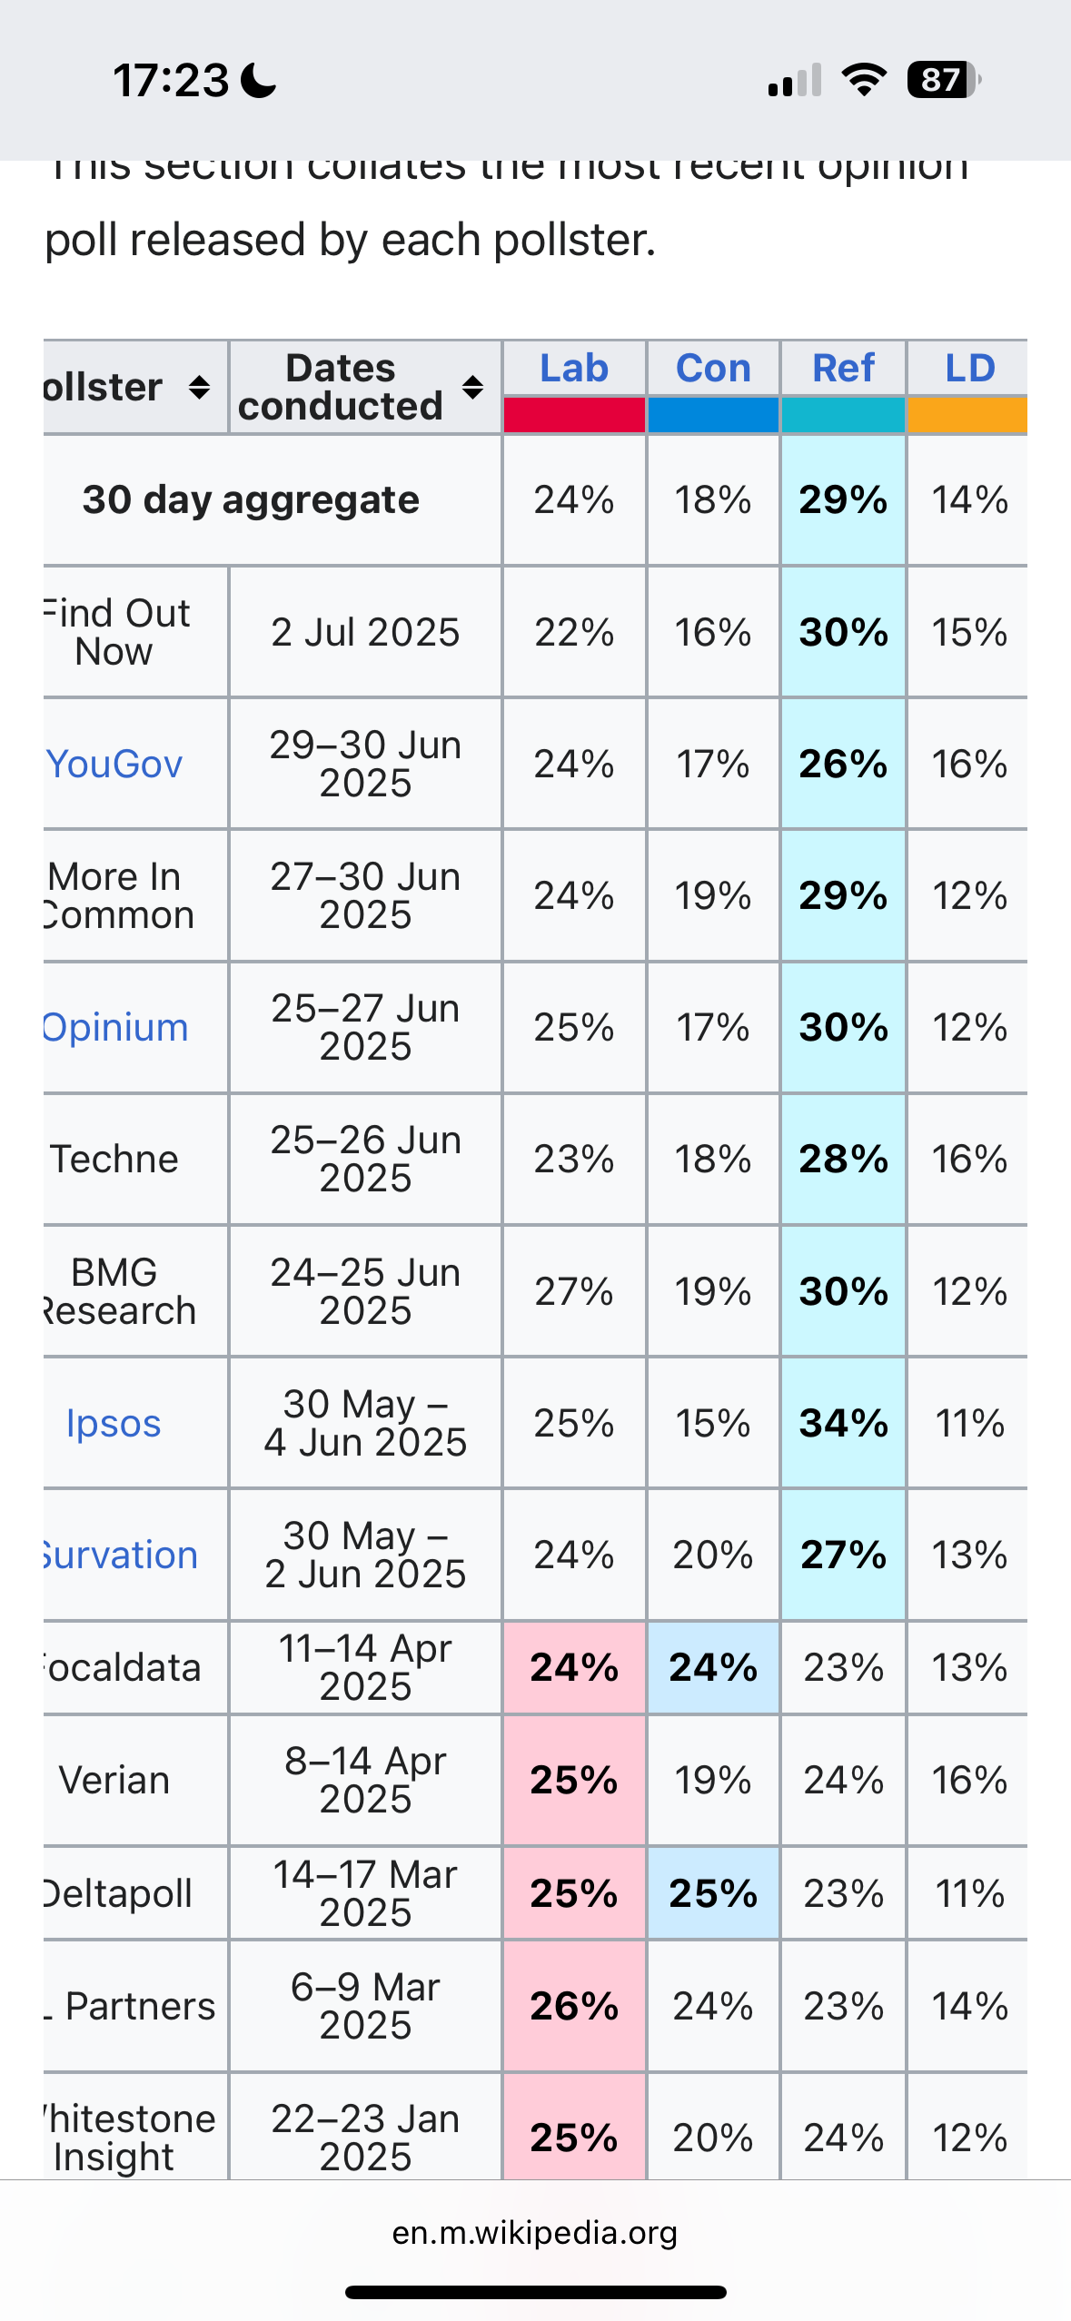1071x2321 pixels.
Task: Open the Lab party link
Action: pos(574,368)
